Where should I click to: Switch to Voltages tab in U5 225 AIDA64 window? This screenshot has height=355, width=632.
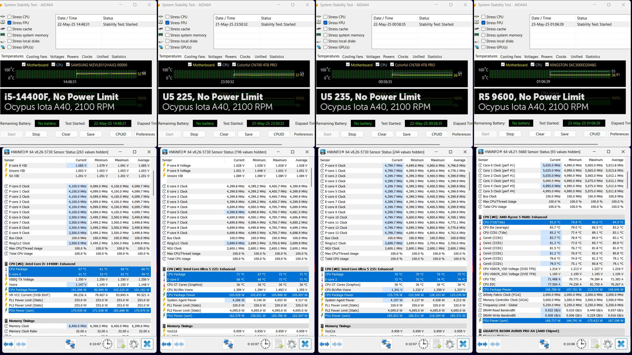pyautogui.click(x=215, y=57)
